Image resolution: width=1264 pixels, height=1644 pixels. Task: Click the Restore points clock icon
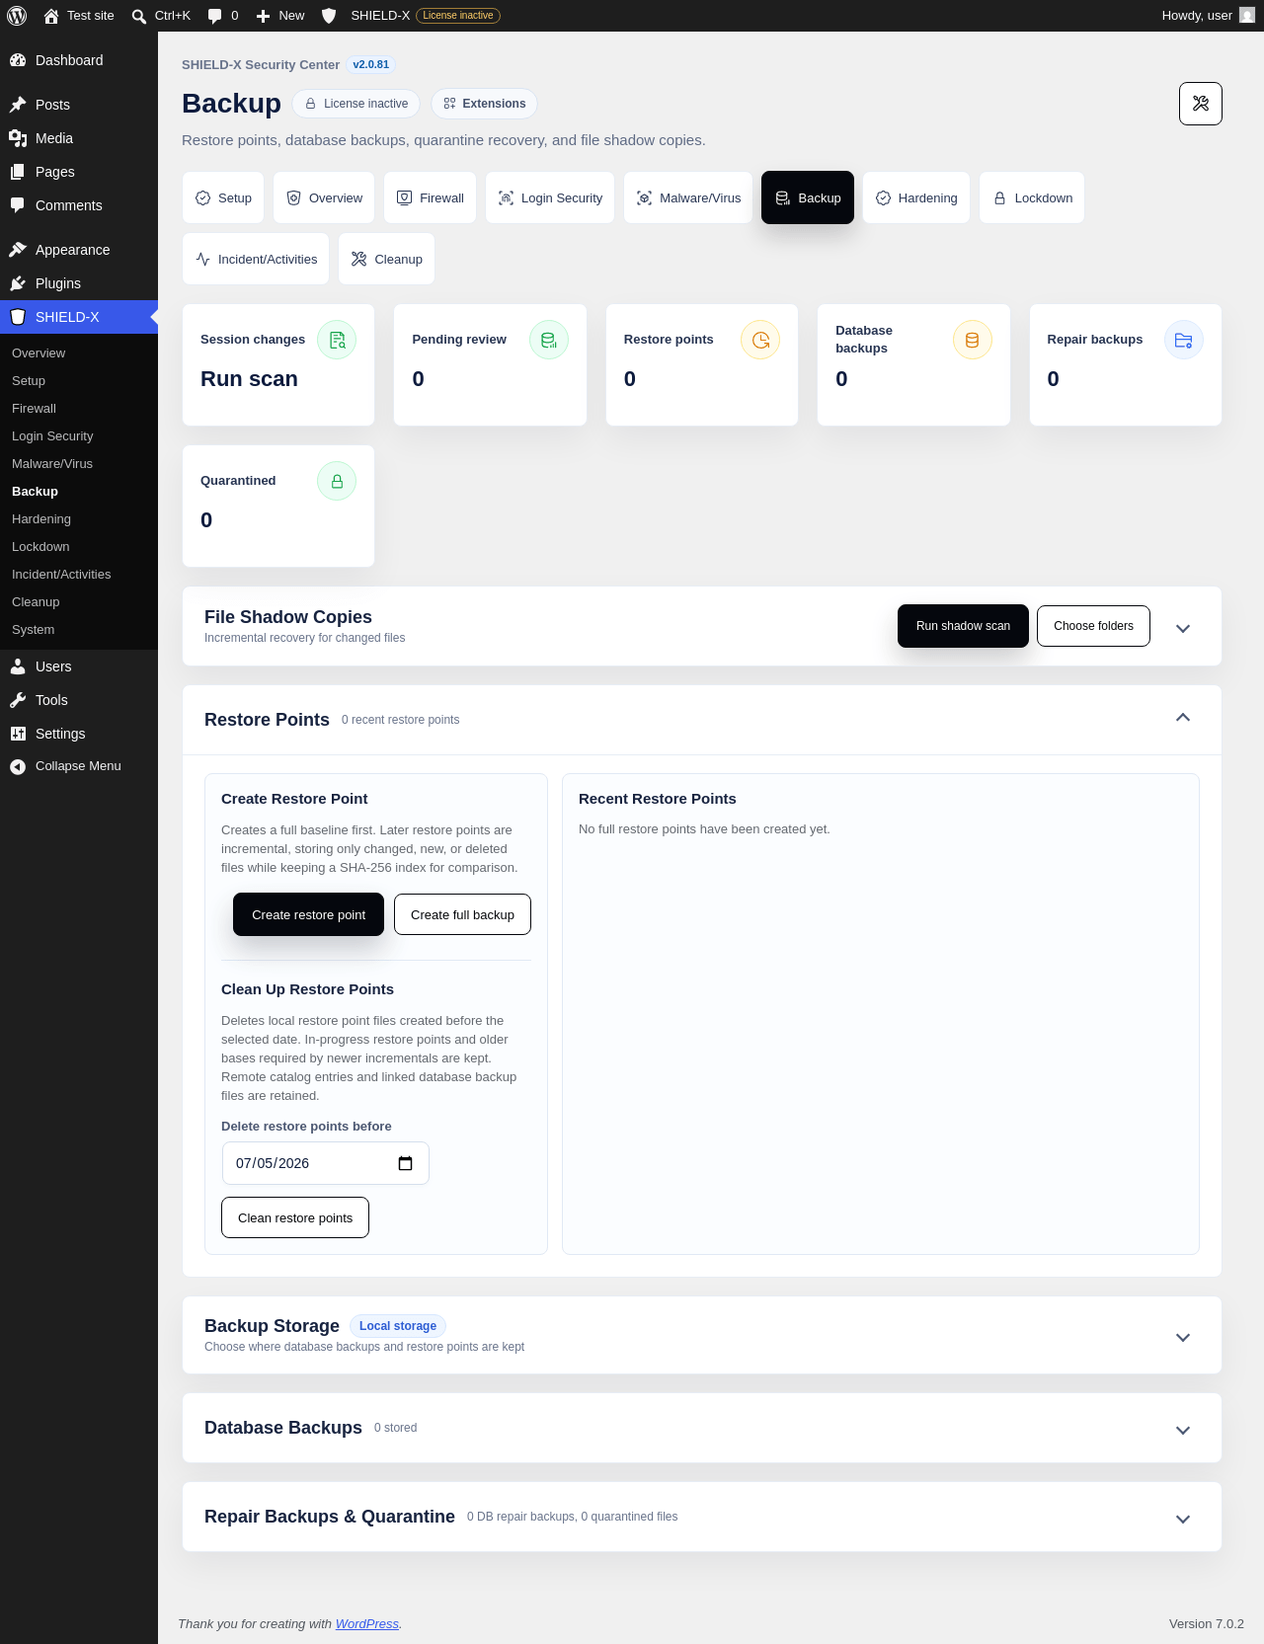[760, 340]
